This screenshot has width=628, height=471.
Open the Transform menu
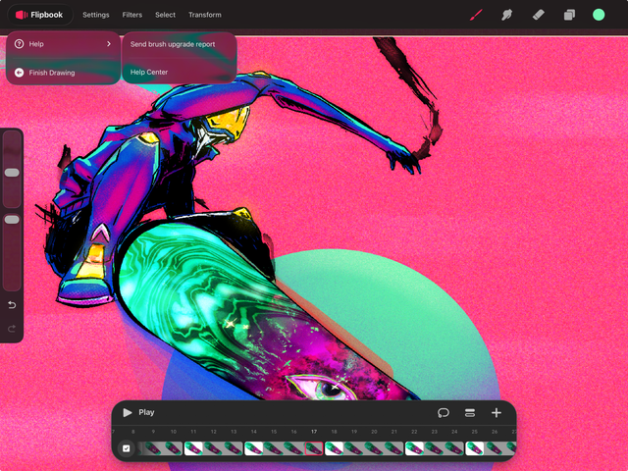point(205,15)
